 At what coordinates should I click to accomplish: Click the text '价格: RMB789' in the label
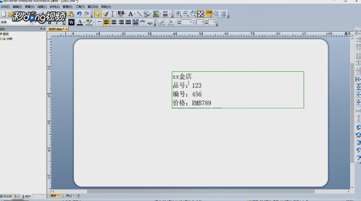point(192,103)
